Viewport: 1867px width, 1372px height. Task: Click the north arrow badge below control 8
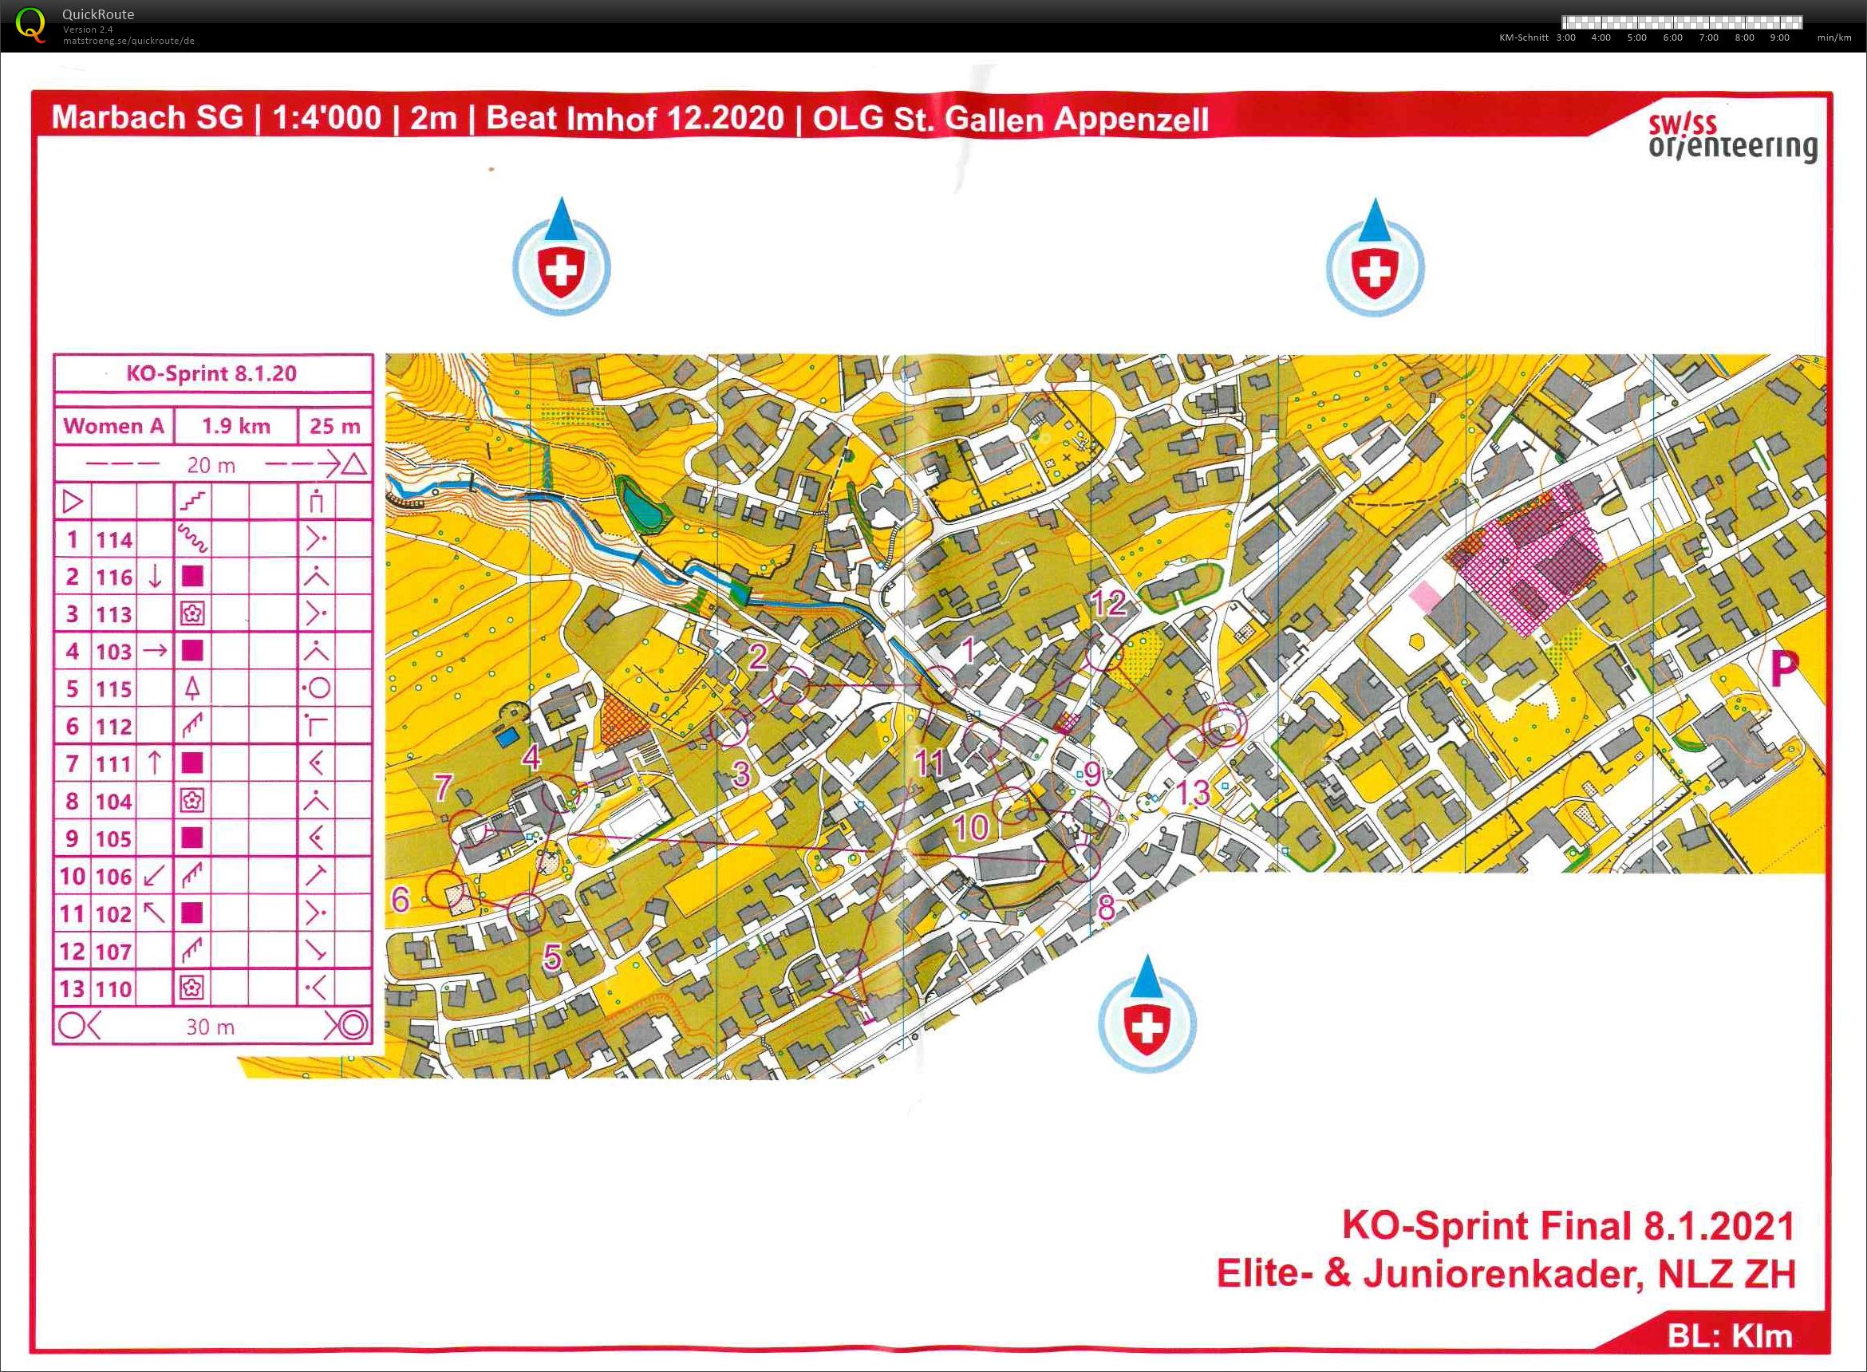pyautogui.click(x=1147, y=1013)
